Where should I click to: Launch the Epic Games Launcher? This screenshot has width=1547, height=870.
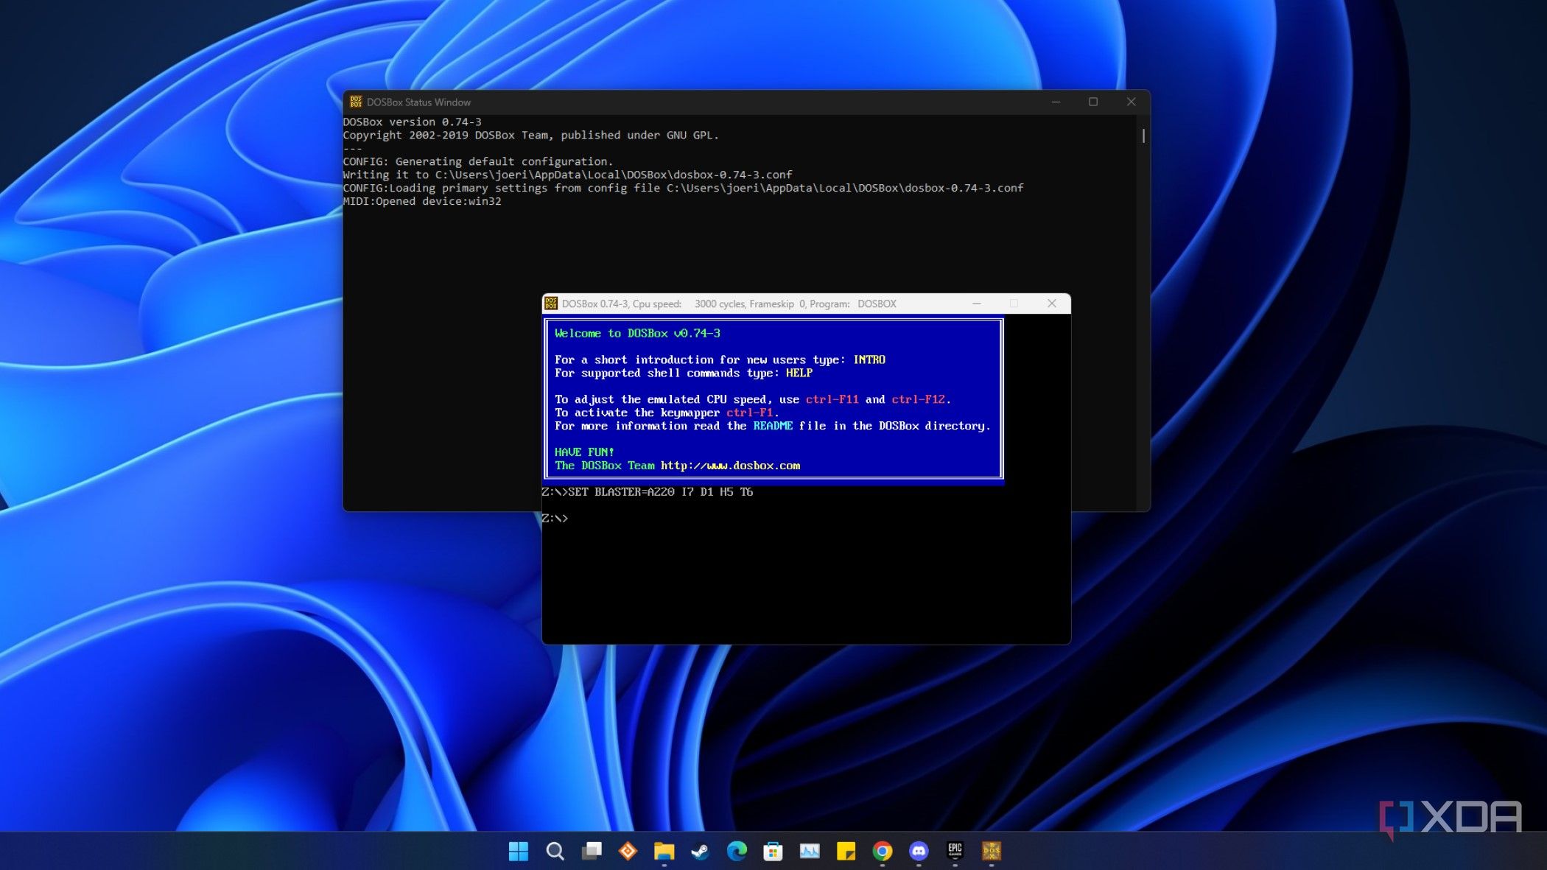(x=955, y=850)
